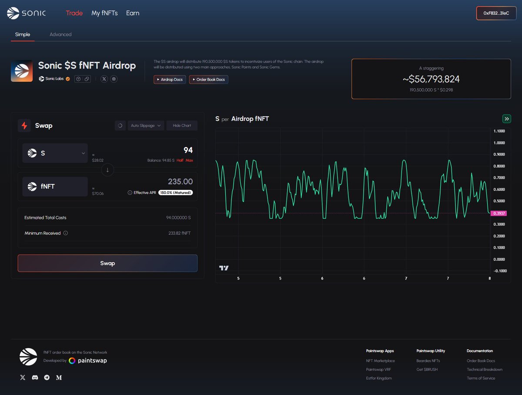The image size is (522, 395).
Task: Click the S amount input showing 94
Action: 188,150
